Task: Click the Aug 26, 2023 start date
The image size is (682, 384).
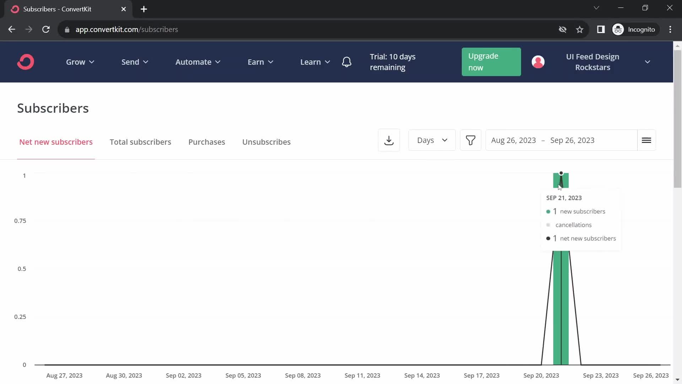Action: (x=513, y=140)
